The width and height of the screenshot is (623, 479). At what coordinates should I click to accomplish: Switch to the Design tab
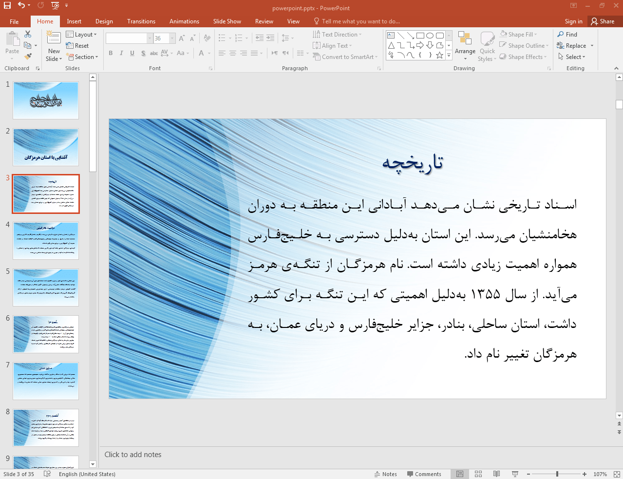104,21
